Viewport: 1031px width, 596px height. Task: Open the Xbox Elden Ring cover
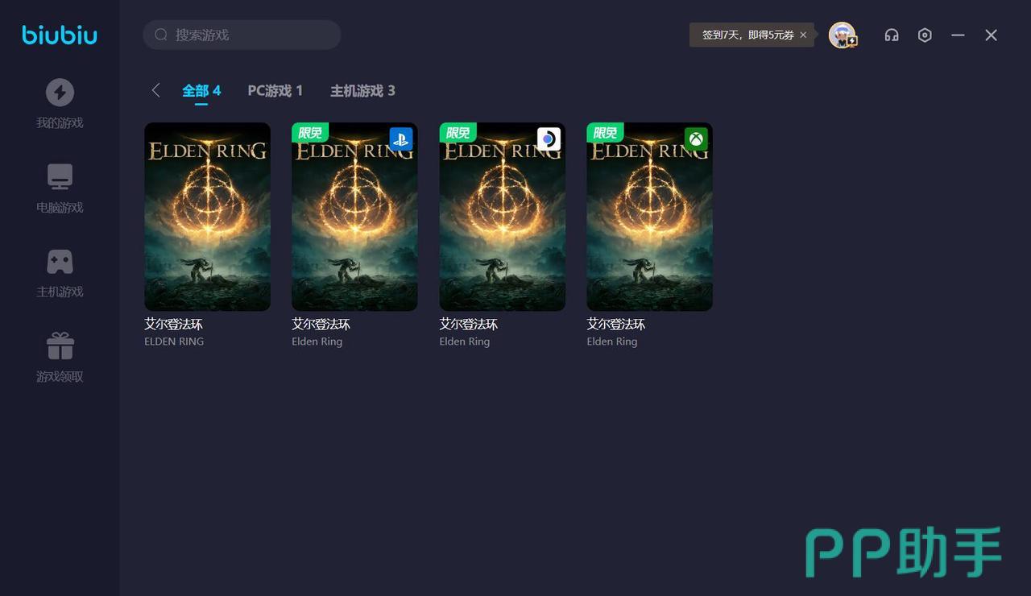click(x=649, y=217)
